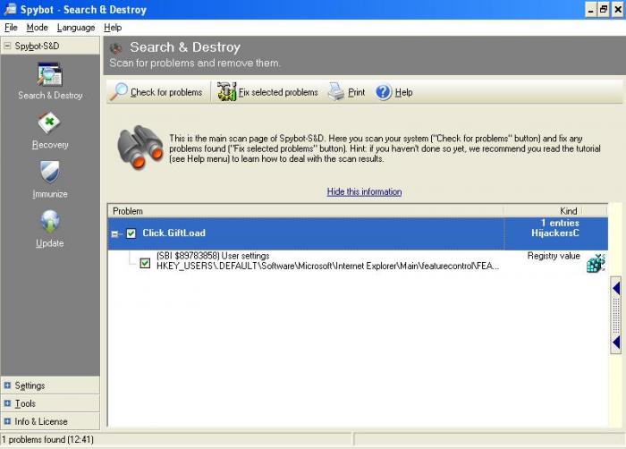Open the Search & Destroy sidebar icon

click(x=49, y=75)
